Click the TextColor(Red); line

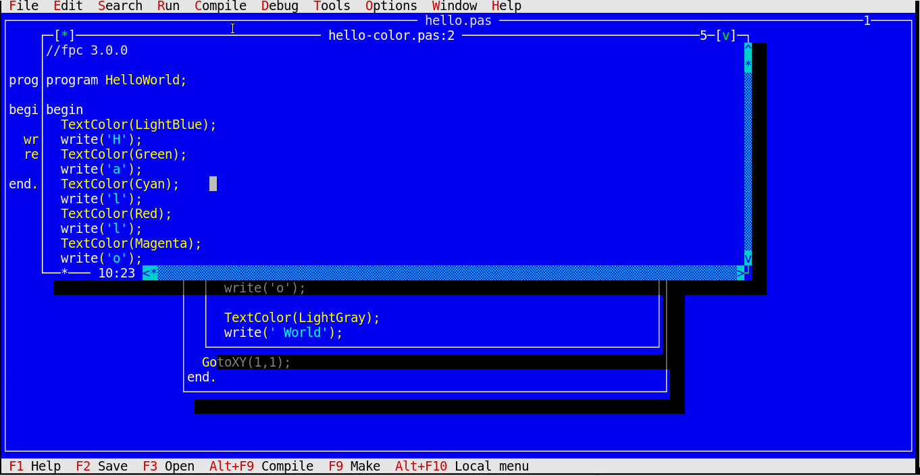click(116, 213)
